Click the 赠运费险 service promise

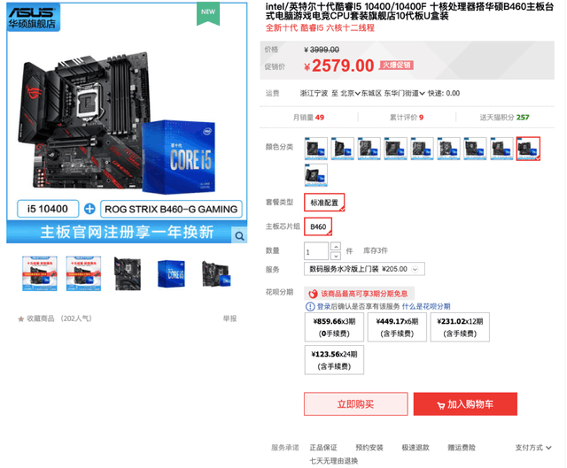coord(462,448)
